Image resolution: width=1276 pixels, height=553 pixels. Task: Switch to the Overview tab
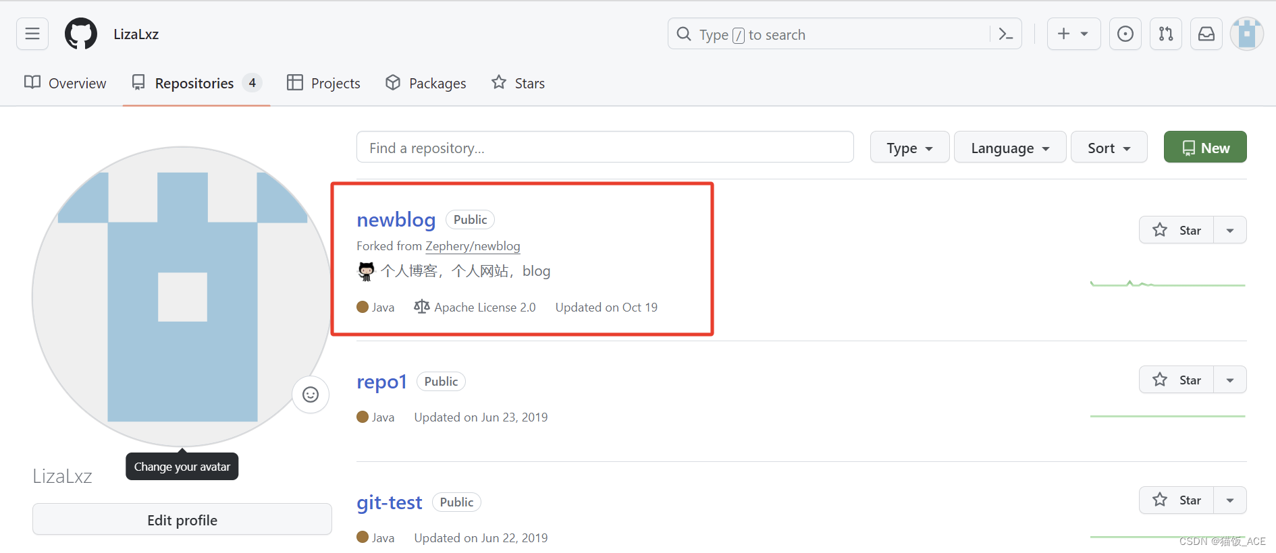tap(65, 83)
